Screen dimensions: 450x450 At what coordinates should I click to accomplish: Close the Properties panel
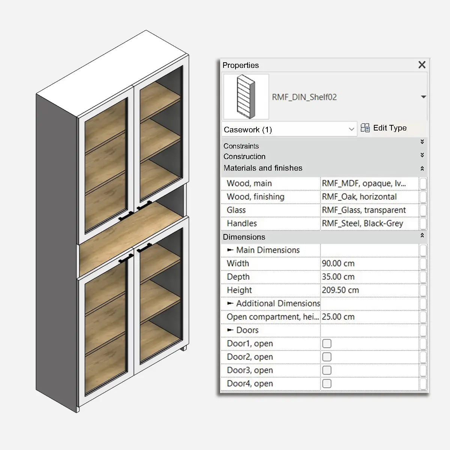click(x=422, y=65)
